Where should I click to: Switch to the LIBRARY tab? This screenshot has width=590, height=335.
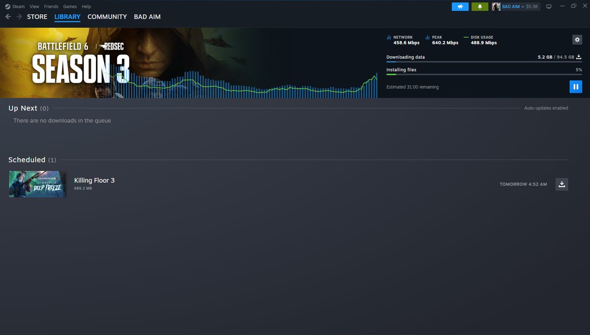point(67,17)
